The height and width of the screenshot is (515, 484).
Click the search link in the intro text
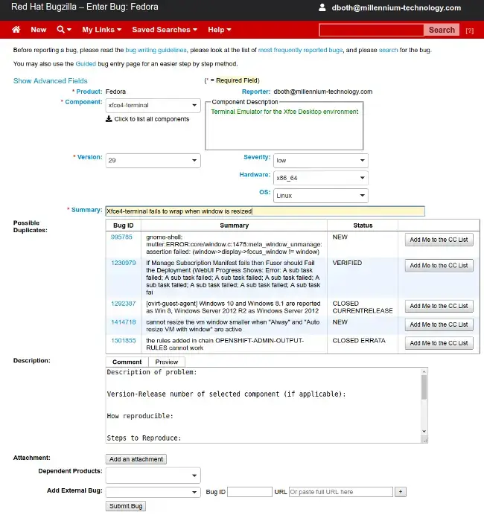pos(388,50)
